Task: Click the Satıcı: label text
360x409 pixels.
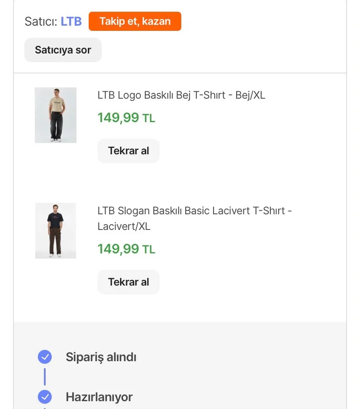Action: pyautogui.click(x=41, y=21)
